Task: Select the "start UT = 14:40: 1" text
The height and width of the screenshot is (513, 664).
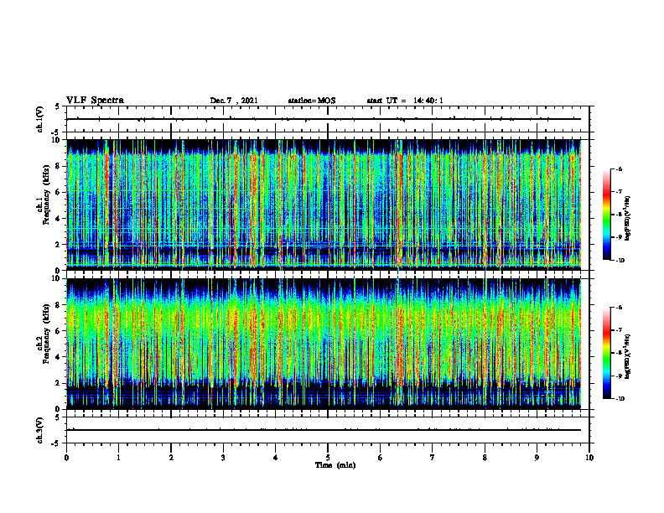Action: tap(405, 101)
